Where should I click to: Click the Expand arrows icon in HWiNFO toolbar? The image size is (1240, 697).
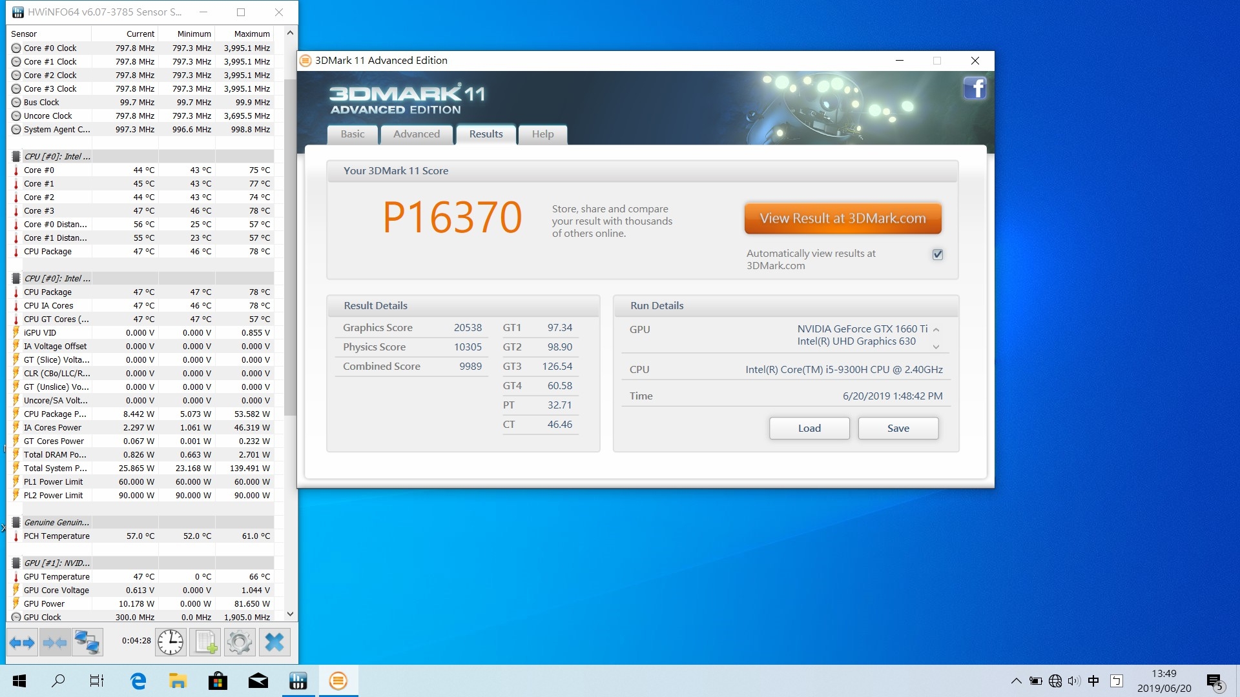22,642
